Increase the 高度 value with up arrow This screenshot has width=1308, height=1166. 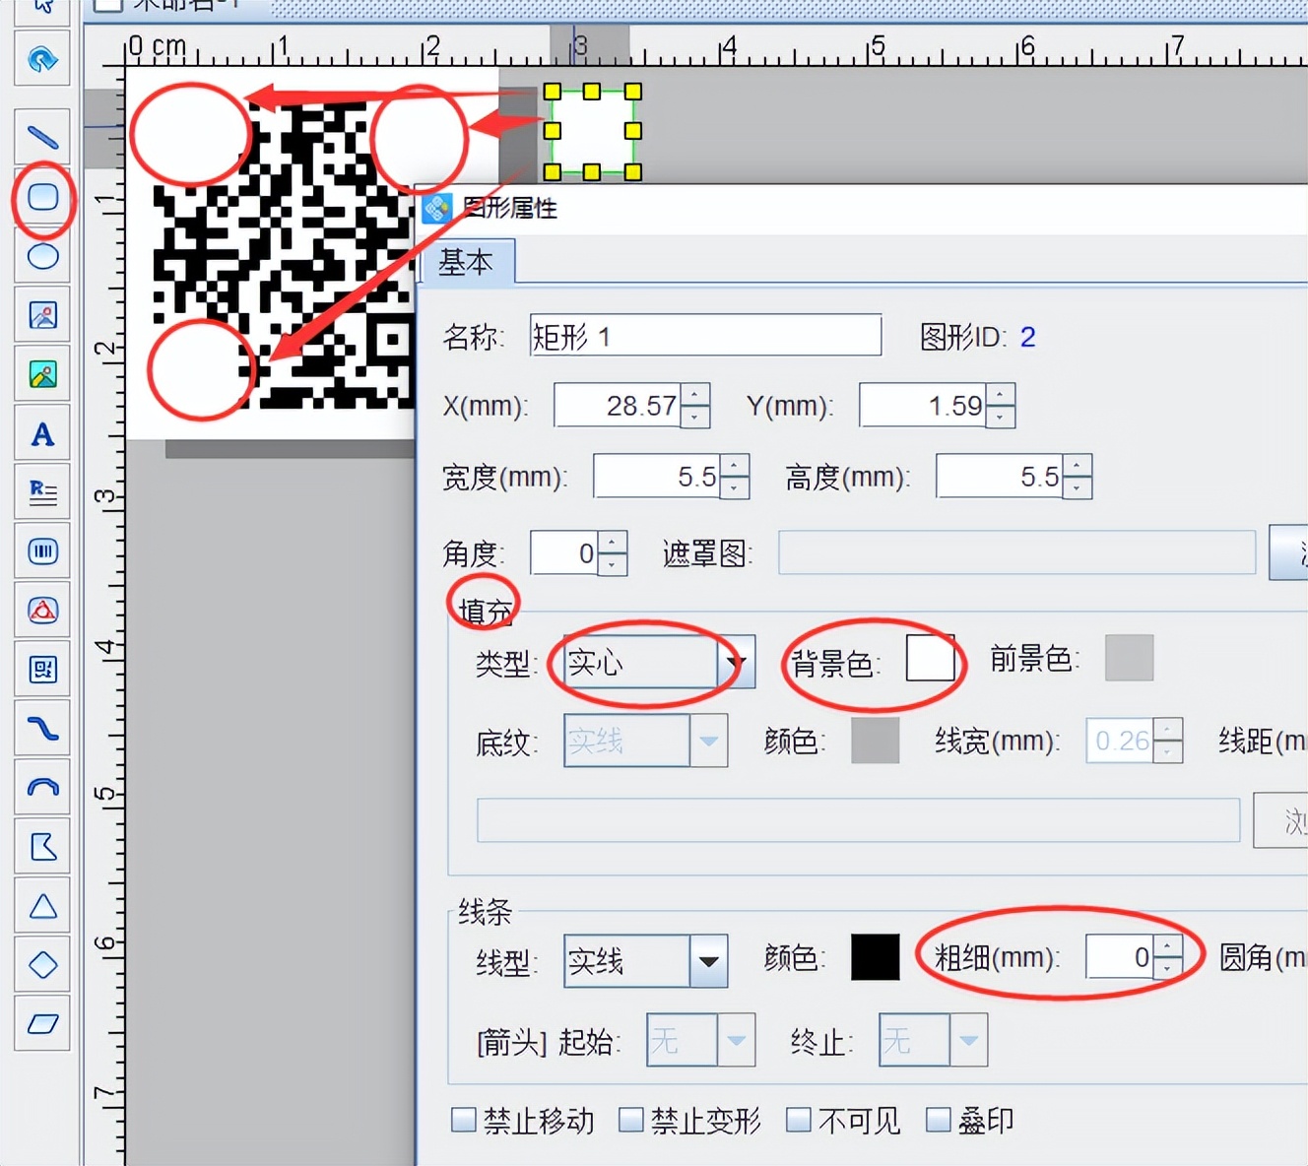click(x=1078, y=466)
